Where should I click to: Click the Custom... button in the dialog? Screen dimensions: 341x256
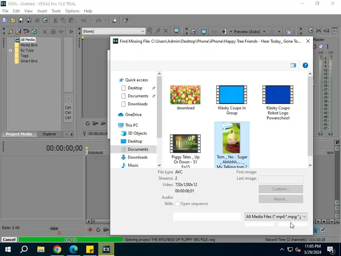(281, 189)
